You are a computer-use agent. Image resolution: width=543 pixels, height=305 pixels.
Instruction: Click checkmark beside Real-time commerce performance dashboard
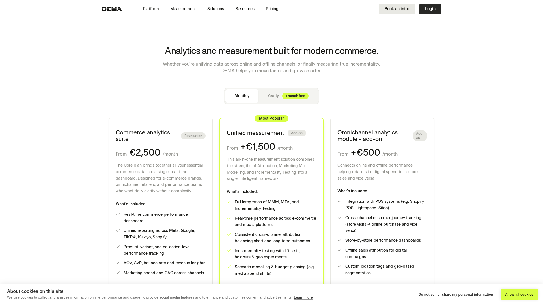click(x=118, y=214)
